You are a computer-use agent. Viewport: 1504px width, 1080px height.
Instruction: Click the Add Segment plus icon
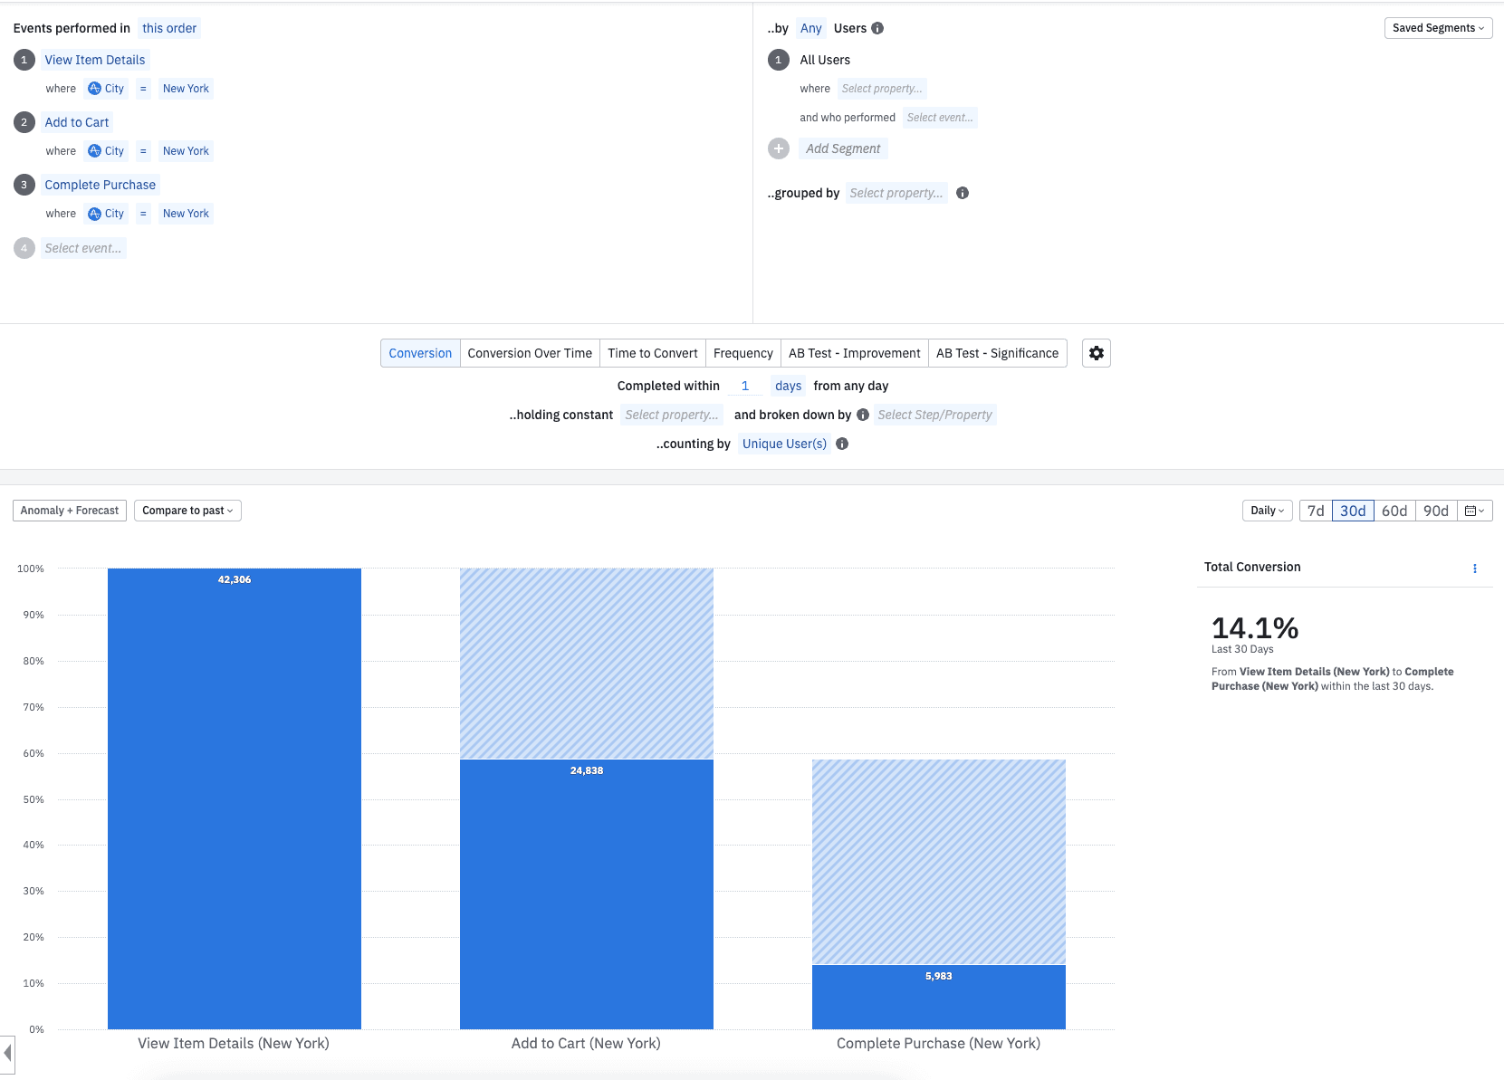point(779,148)
